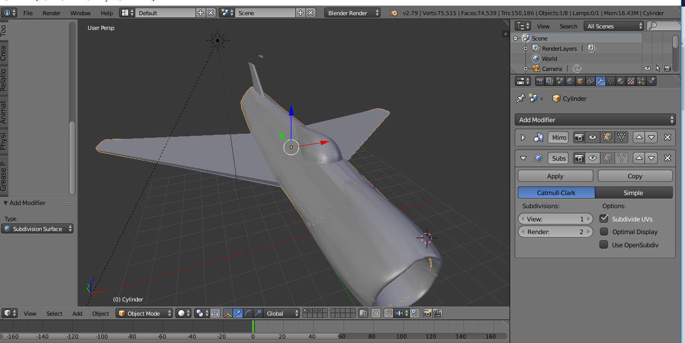Open the Add Modifier dropdown
This screenshot has height=343, width=685.
click(595, 120)
